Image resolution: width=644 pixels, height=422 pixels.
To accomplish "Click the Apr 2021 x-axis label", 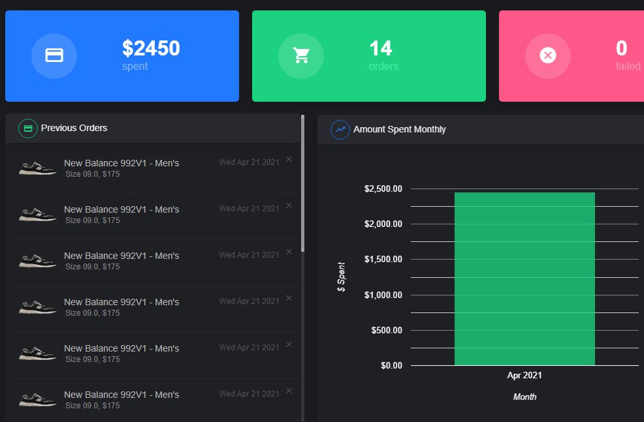I will 524,375.
